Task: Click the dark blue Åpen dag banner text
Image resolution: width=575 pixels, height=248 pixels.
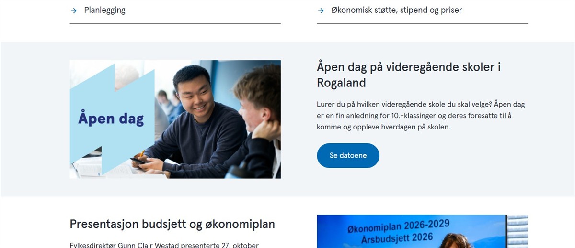Action: pyautogui.click(x=111, y=119)
